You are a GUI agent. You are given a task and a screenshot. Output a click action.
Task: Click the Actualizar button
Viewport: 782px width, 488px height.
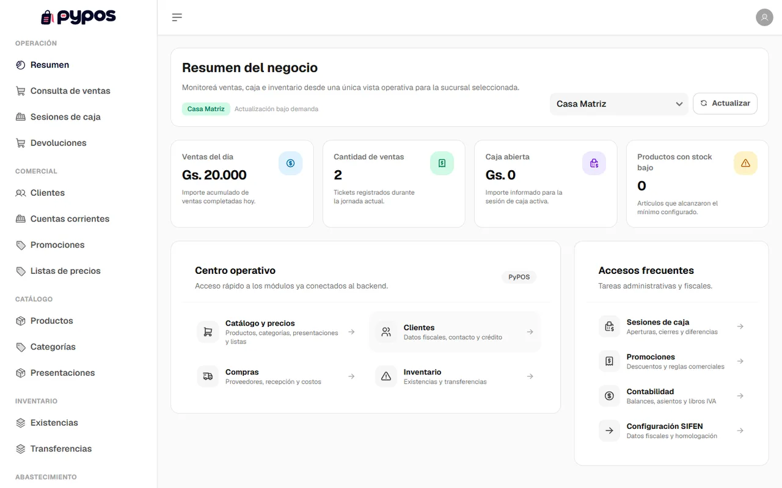point(725,104)
